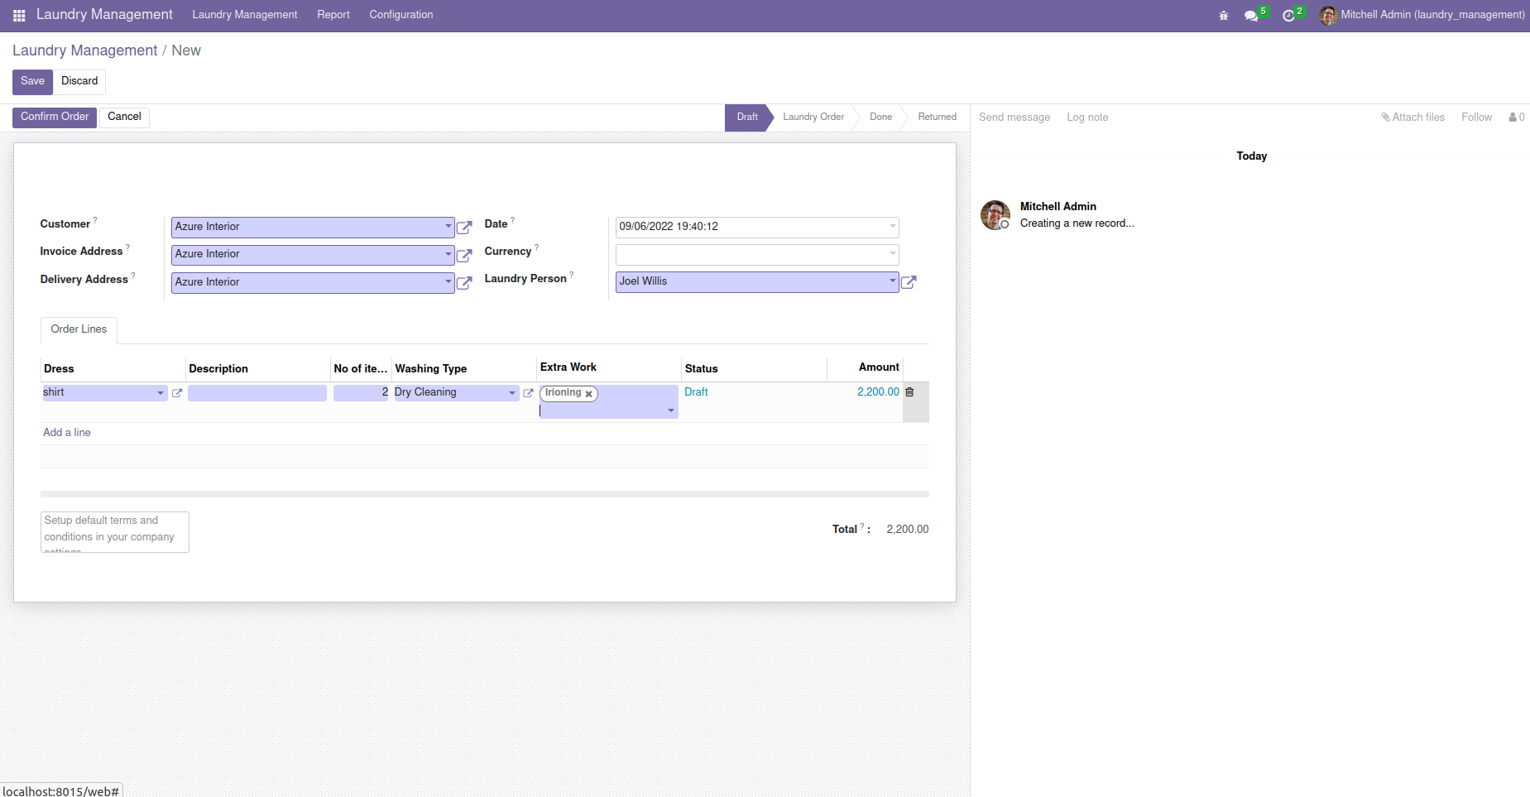The height and width of the screenshot is (797, 1530).
Task: Save the new laundry order
Action: pyautogui.click(x=32, y=81)
